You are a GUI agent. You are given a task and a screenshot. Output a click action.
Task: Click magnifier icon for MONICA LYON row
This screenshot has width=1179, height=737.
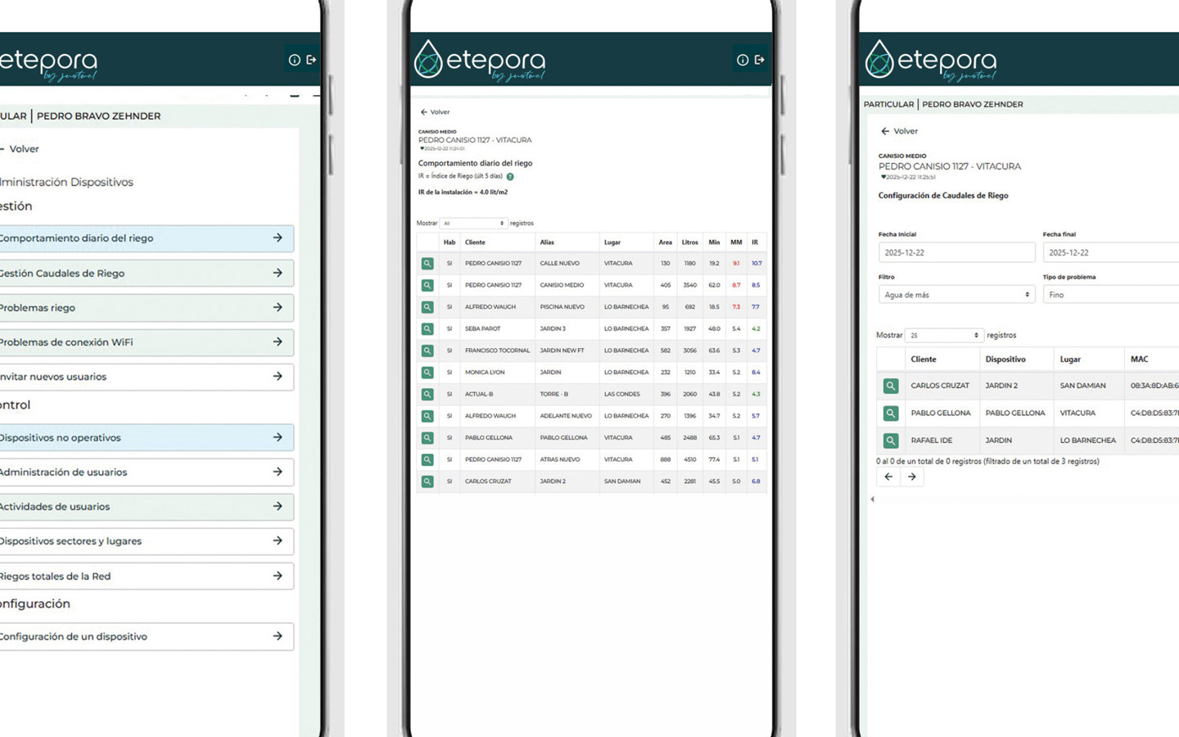427,373
